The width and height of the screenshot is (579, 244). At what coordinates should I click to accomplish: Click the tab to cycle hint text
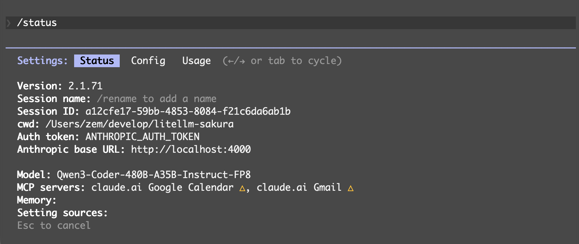point(282,61)
